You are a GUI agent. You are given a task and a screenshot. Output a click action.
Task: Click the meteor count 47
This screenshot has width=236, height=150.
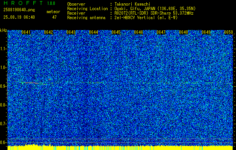54,17
